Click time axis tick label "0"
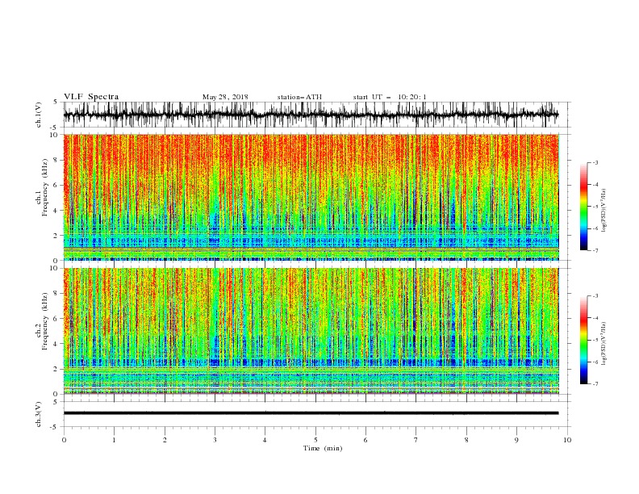Viewport: 639px width, 494px height. [x=64, y=440]
